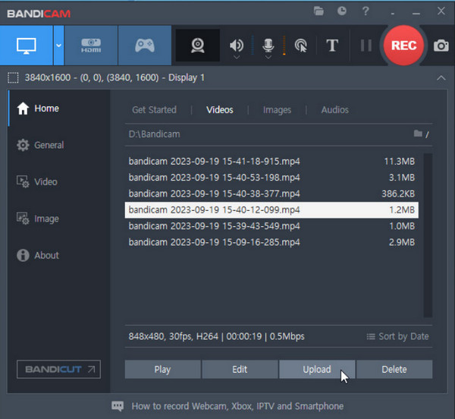
Task: Open microphone settings small arrow
Action: point(268,57)
